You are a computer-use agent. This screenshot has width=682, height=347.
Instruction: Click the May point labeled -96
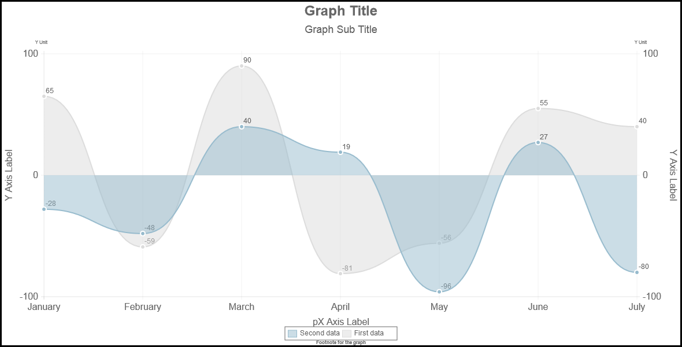tap(439, 291)
